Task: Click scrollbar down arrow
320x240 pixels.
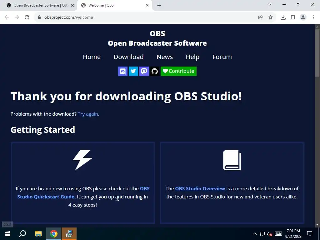Action: [x=317, y=225]
